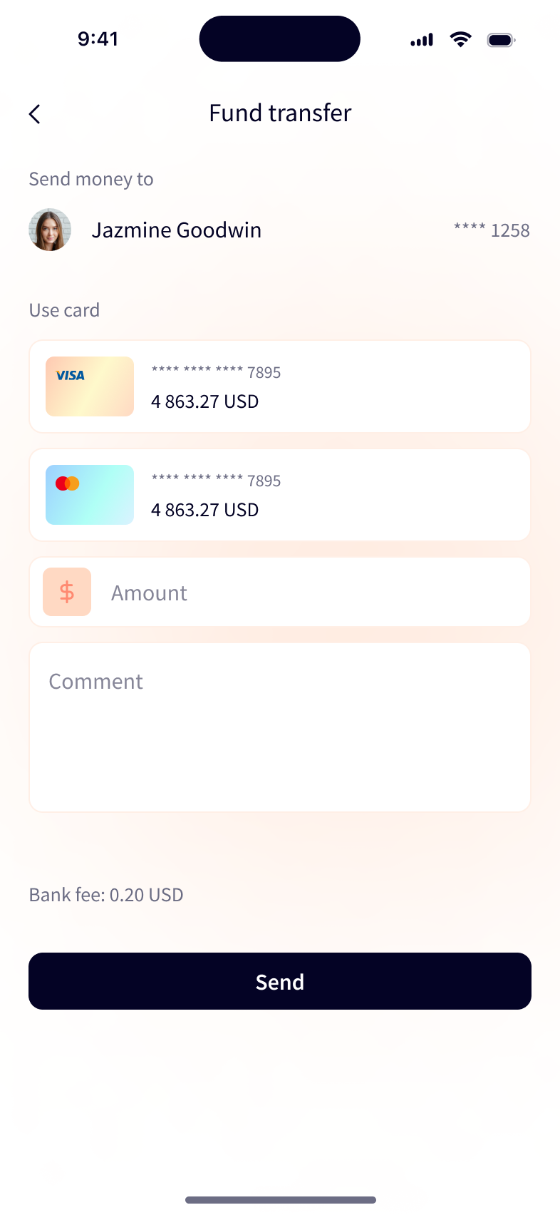Tap the cellular signal icon
Screen dimensions: 560x1215
click(422, 40)
